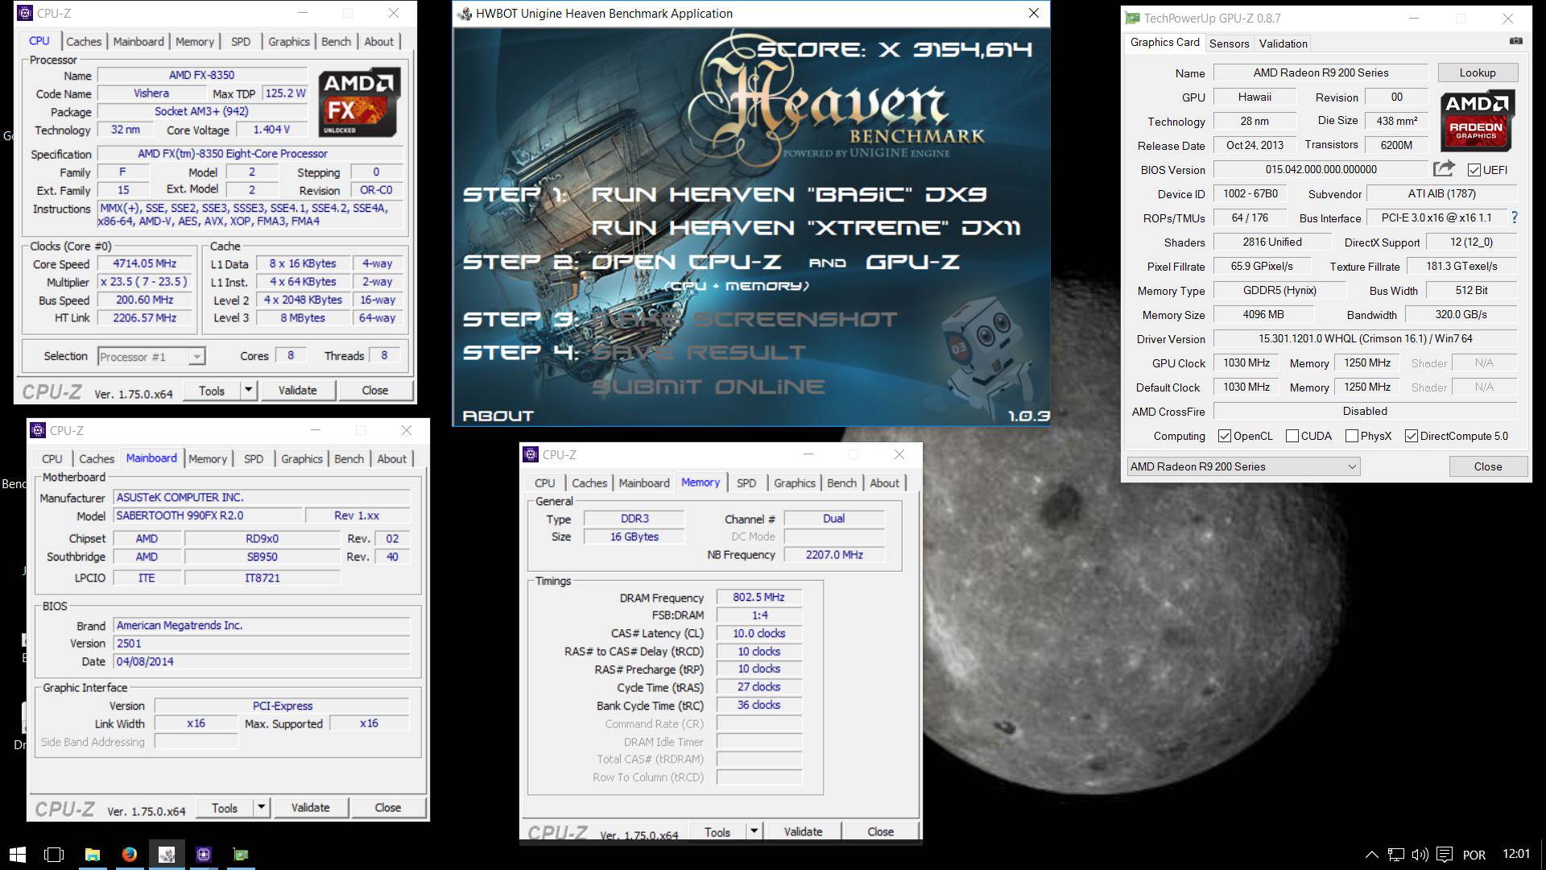
Task: Click the Close button in GPU-Z
Action: coord(1488,466)
